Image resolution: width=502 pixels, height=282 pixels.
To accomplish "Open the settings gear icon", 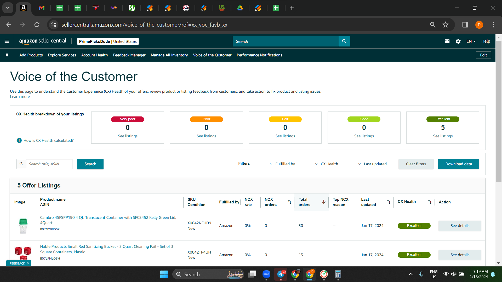I will (x=458, y=41).
